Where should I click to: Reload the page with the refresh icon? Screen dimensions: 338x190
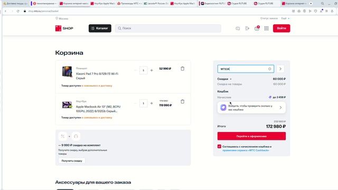pos(18,11)
